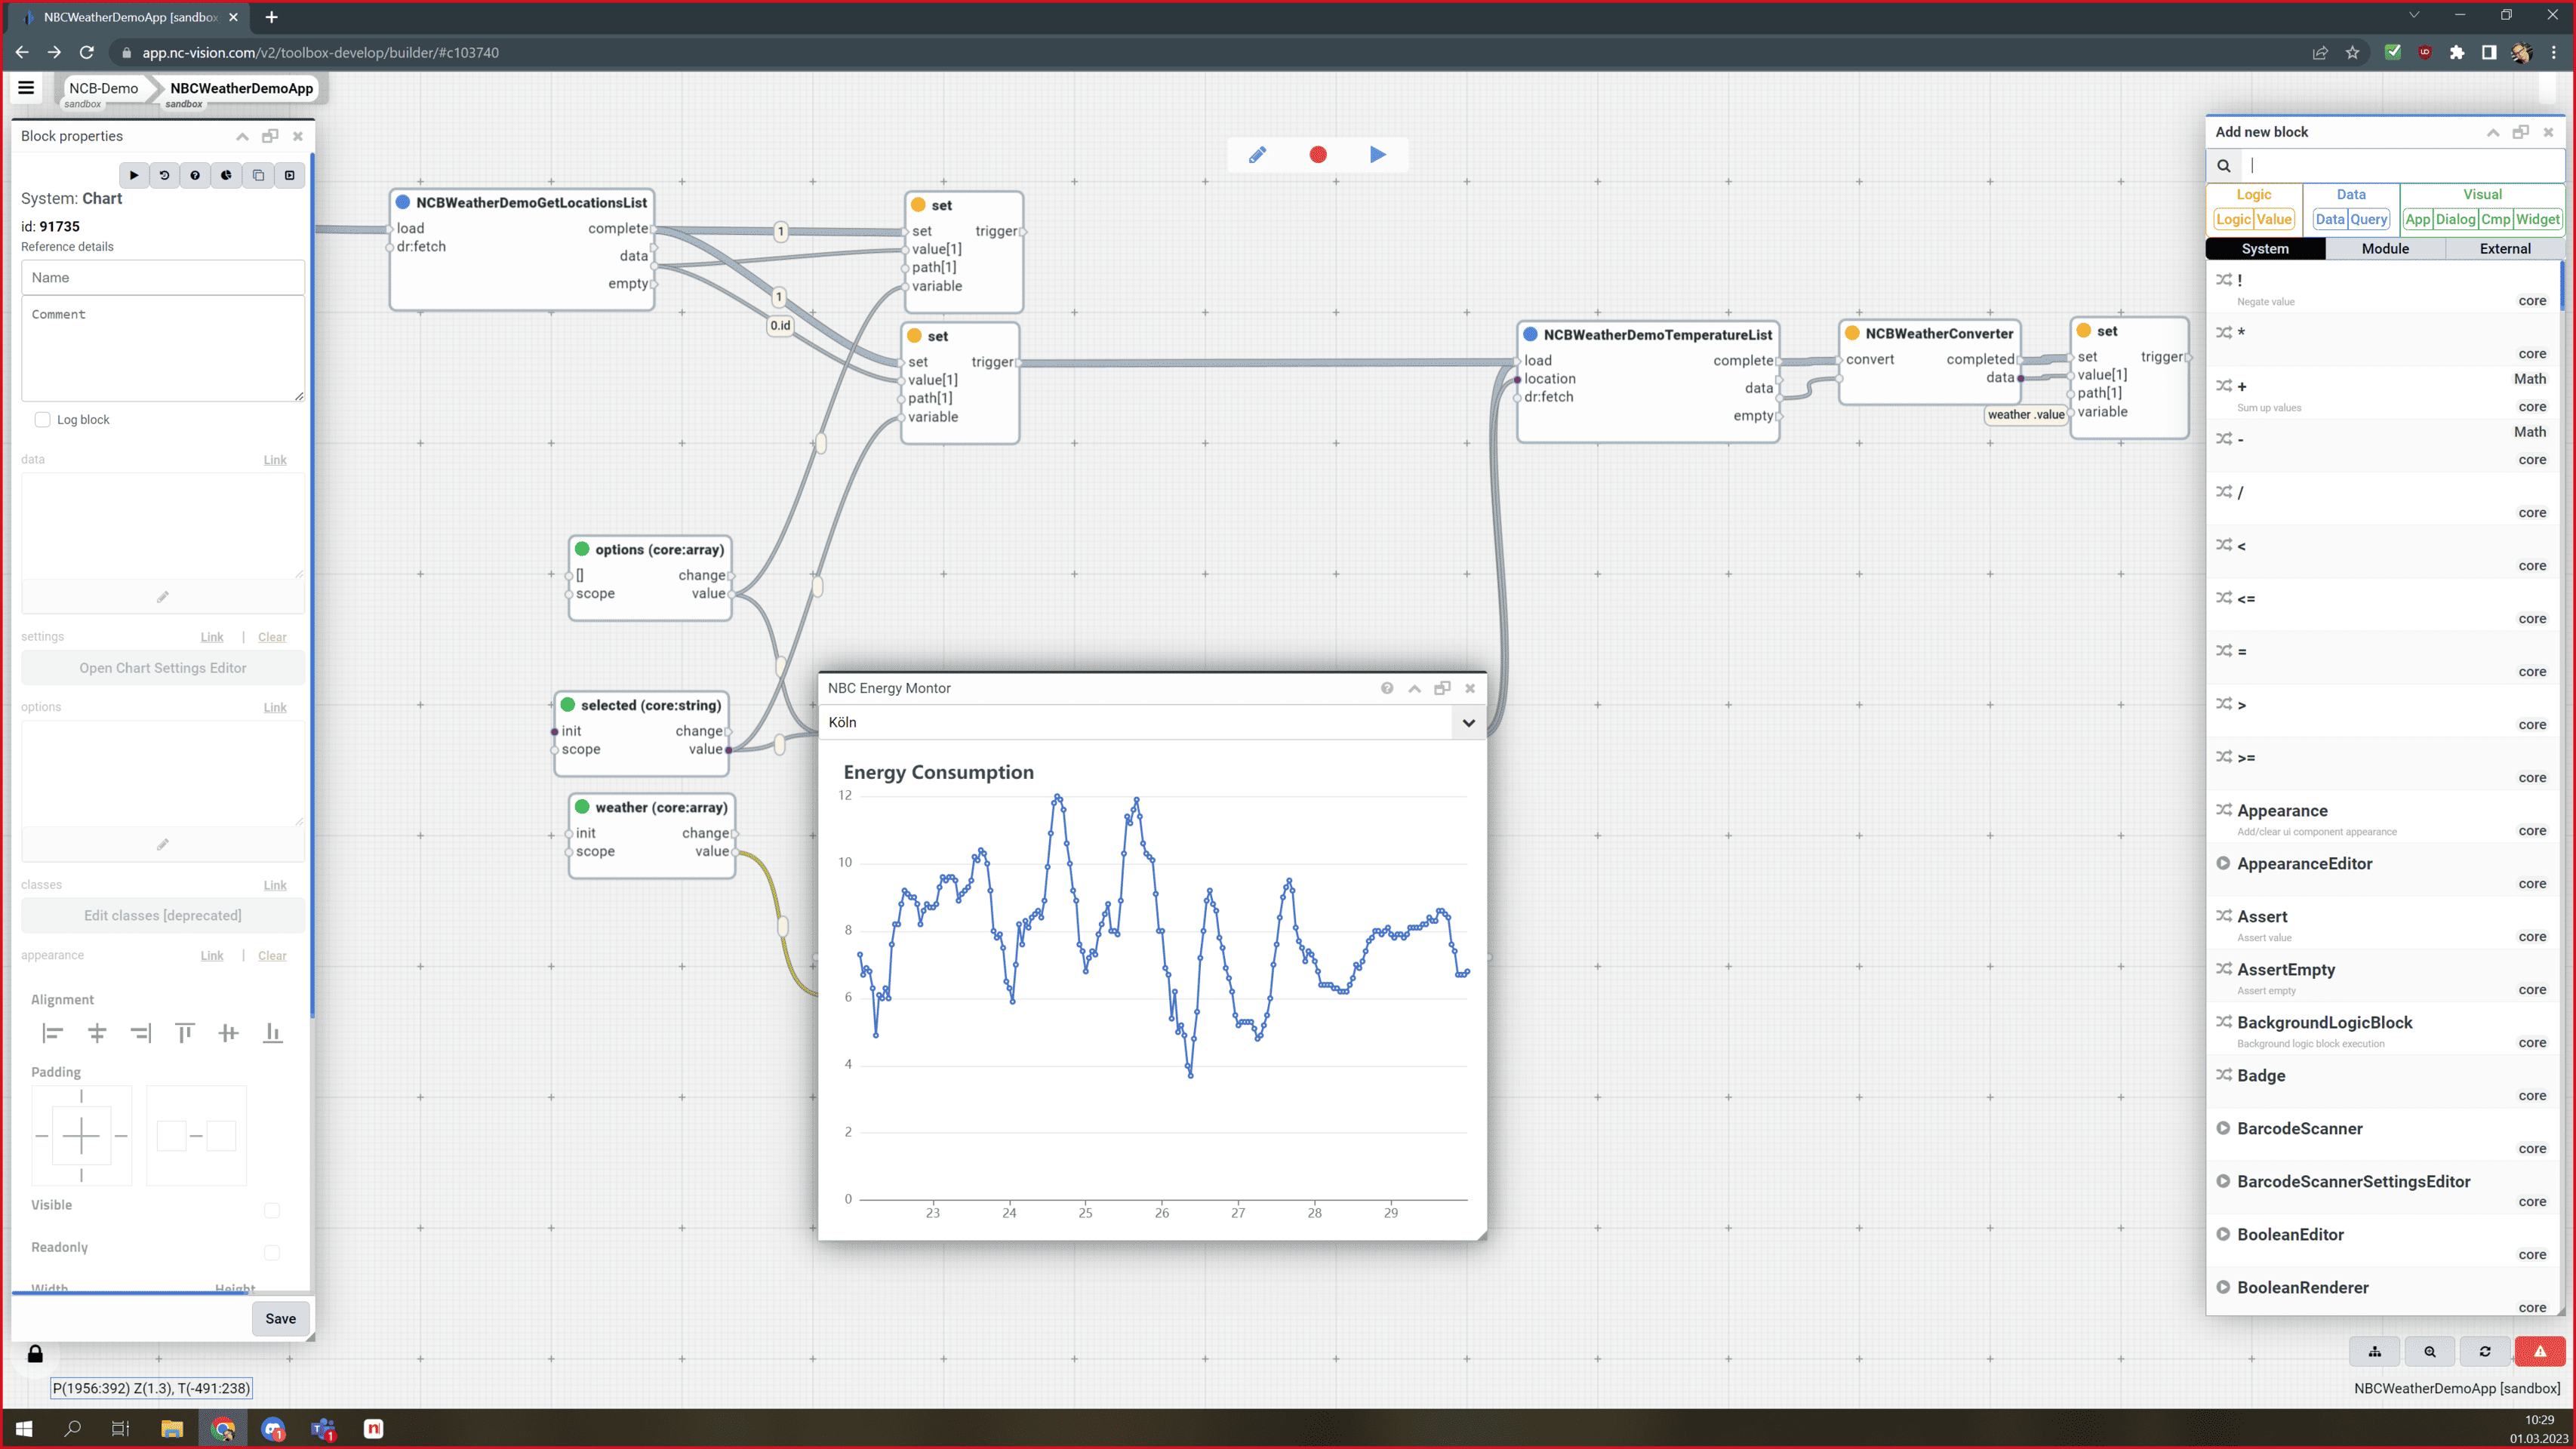Screen dimensions: 2576x1449
Task: Toggle the Log block checkbox
Action: 42,419
